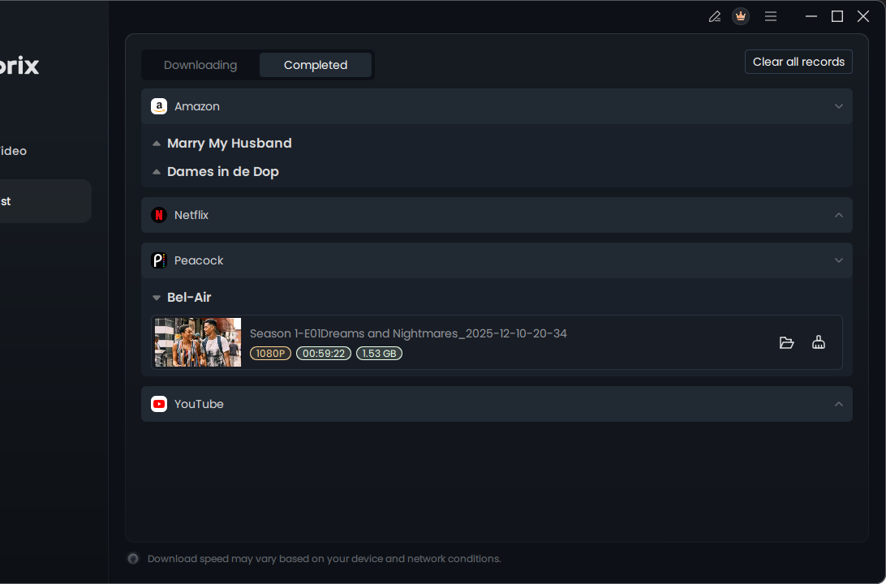Viewport: 886px width, 584px height.
Task: Click the Peacock service icon
Action: click(159, 260)
